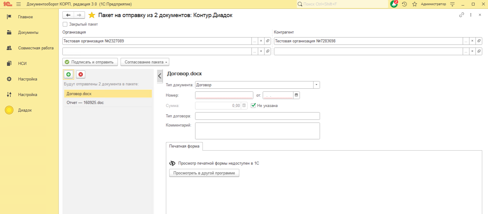Open calculator icon in Сумма field
Image resolution: width=488 pixels, height=214 pixels.
coord(244,105)
